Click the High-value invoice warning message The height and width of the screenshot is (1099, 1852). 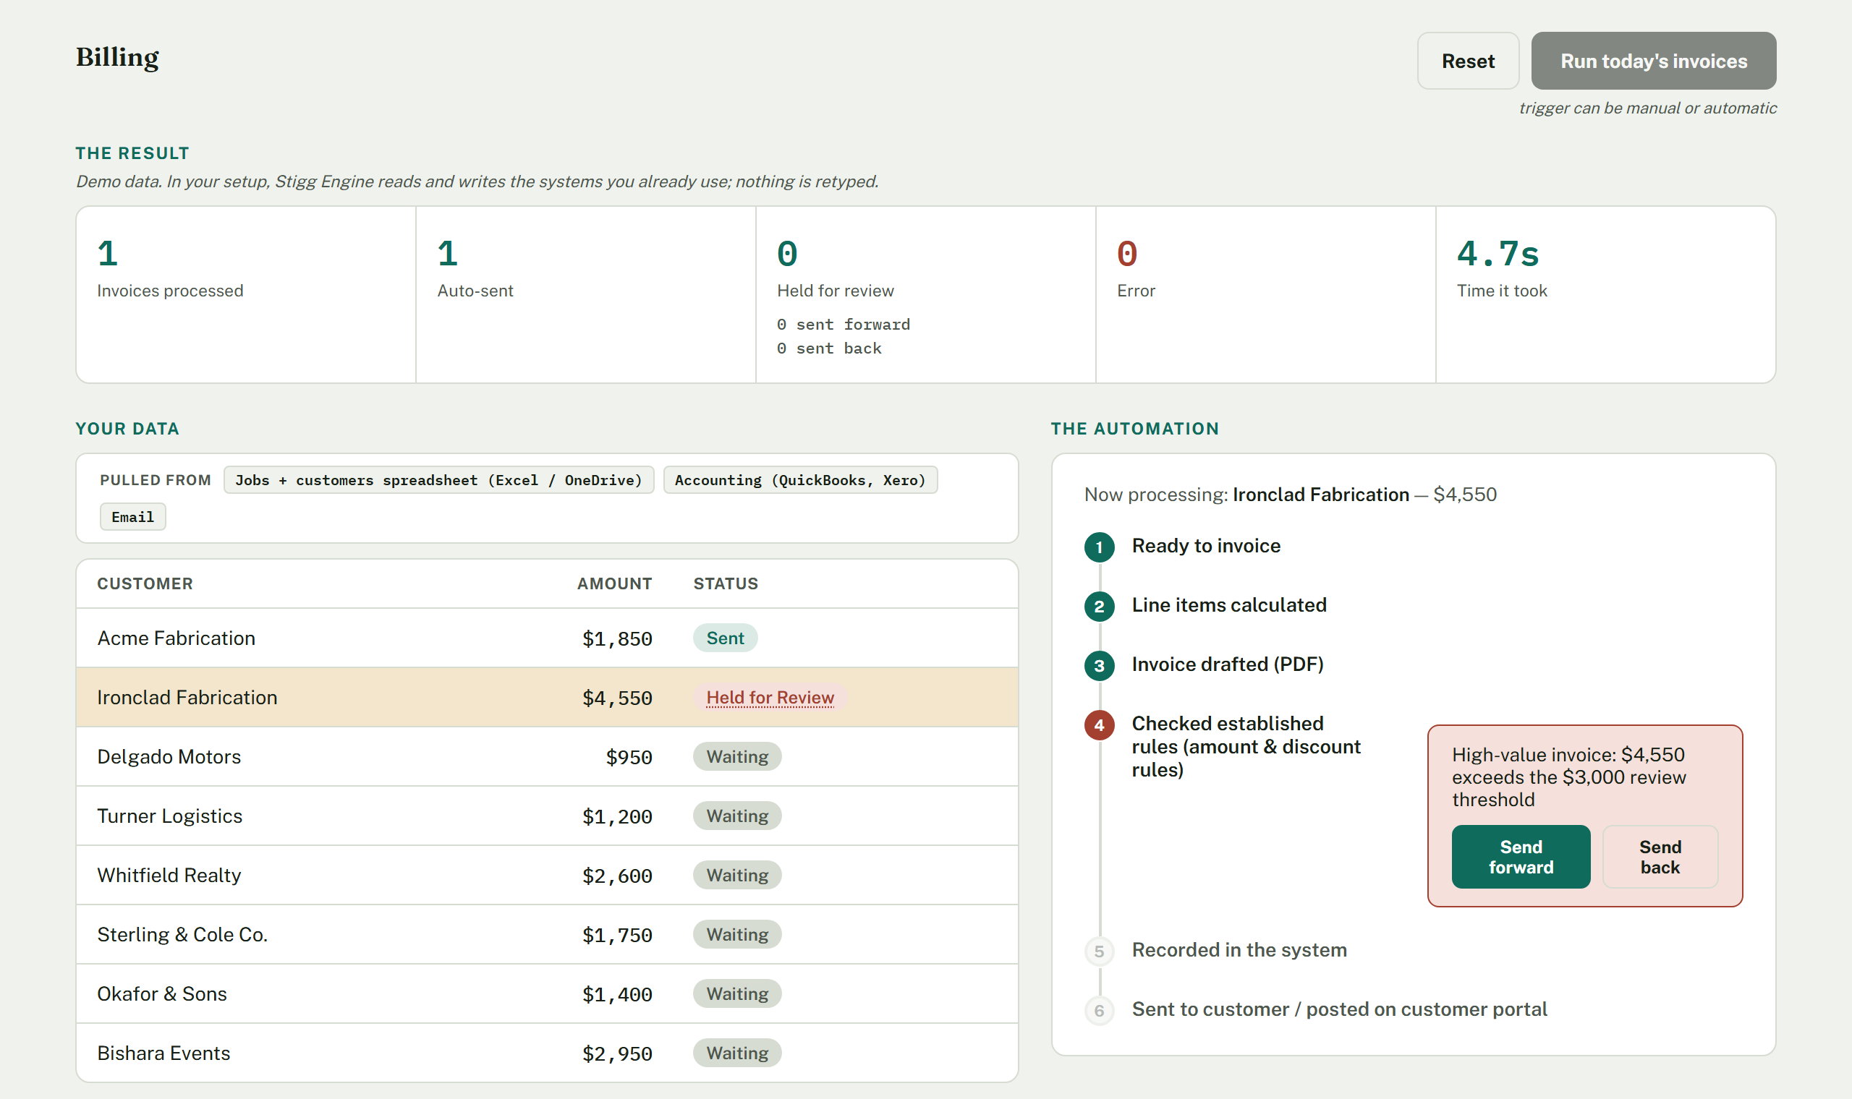coord(1569,777)
